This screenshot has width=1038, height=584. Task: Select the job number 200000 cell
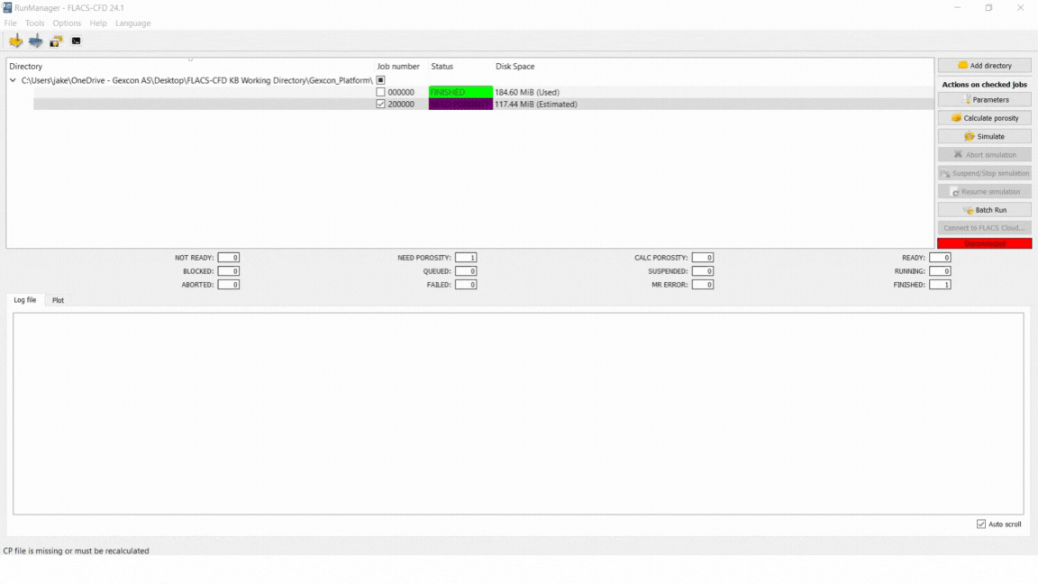click(x=401, y=104)
